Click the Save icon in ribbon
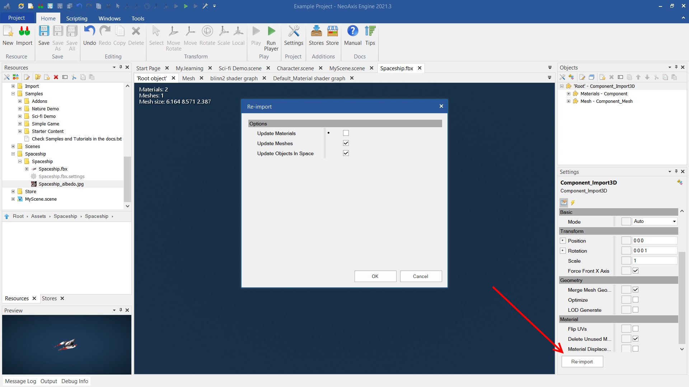 [44, 32]
